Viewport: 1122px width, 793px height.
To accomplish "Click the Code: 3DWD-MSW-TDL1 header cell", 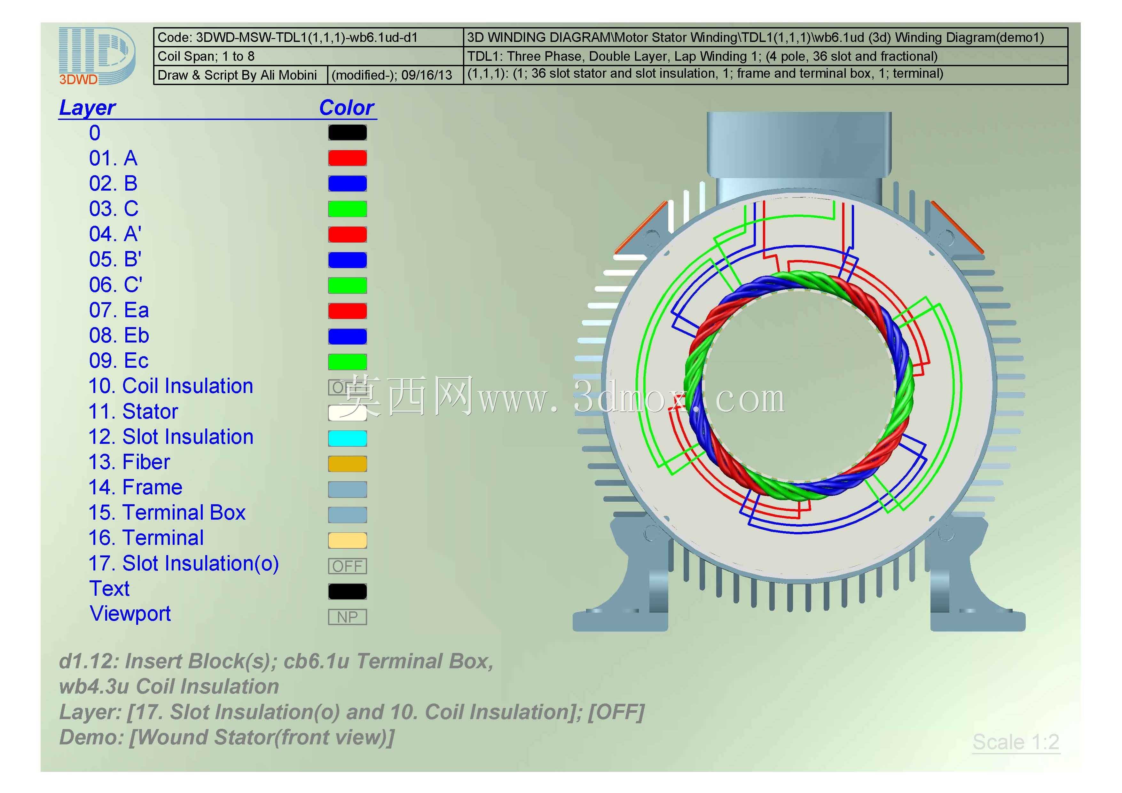I will pyautogui.click(x=308, y=38).
